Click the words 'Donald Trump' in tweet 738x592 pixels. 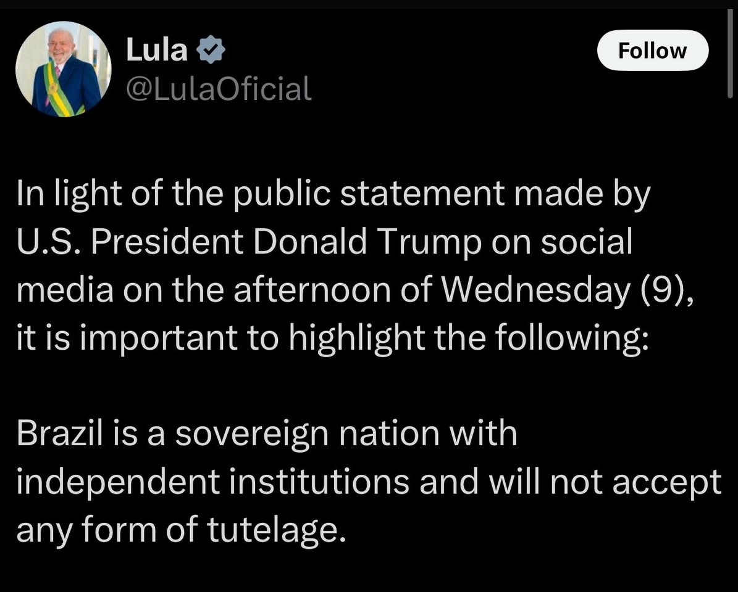pos(368,242)
